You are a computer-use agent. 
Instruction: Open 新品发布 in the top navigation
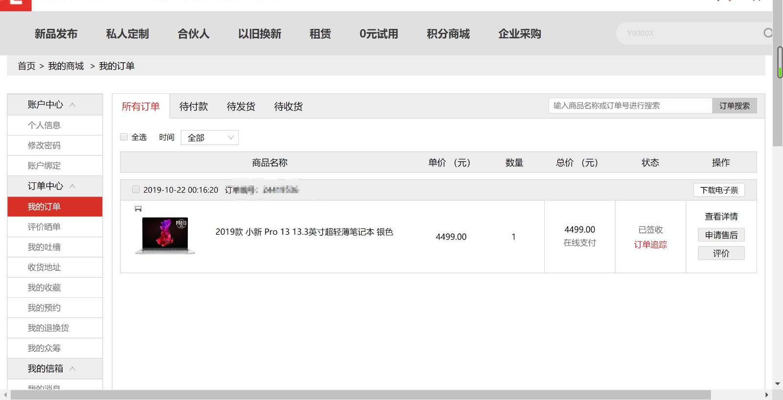56,34
